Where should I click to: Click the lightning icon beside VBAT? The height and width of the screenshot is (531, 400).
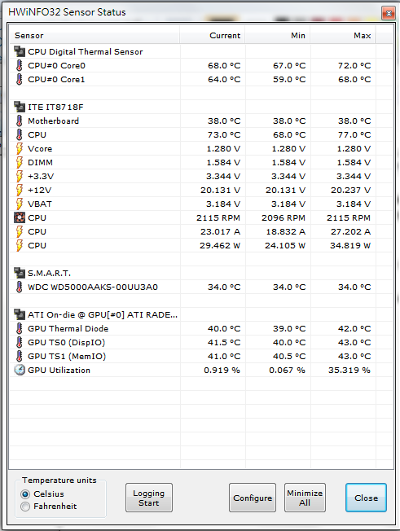tap(20, 204)
